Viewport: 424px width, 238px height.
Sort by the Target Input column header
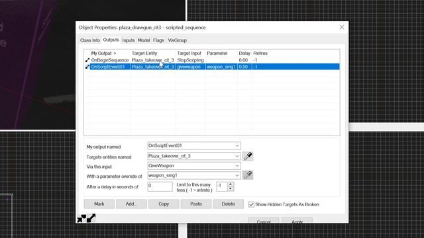click(x=191, y=53)
